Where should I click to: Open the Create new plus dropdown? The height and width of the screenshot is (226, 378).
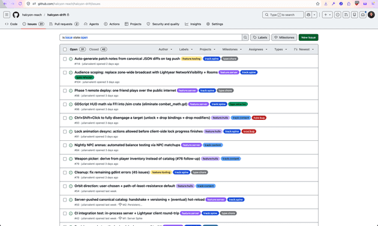point(328,15)
